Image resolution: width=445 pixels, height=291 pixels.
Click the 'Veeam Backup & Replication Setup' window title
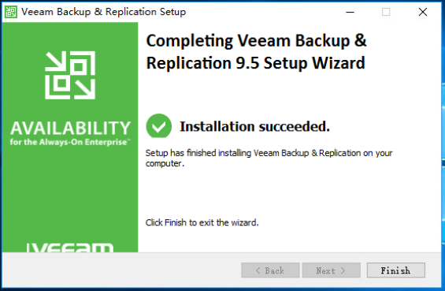104,12
